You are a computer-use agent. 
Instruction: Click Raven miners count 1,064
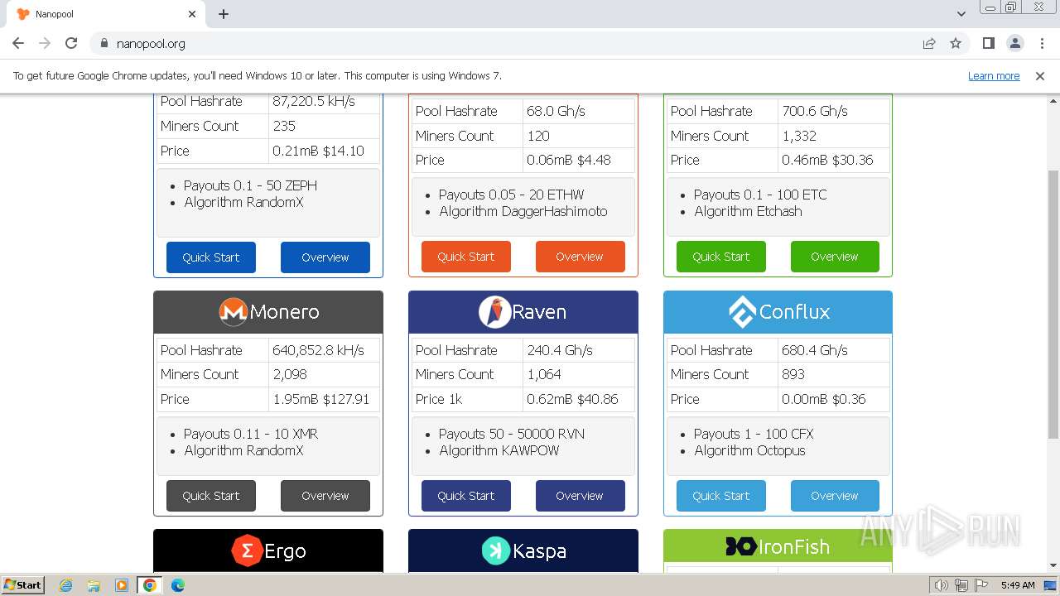[544, 374]
